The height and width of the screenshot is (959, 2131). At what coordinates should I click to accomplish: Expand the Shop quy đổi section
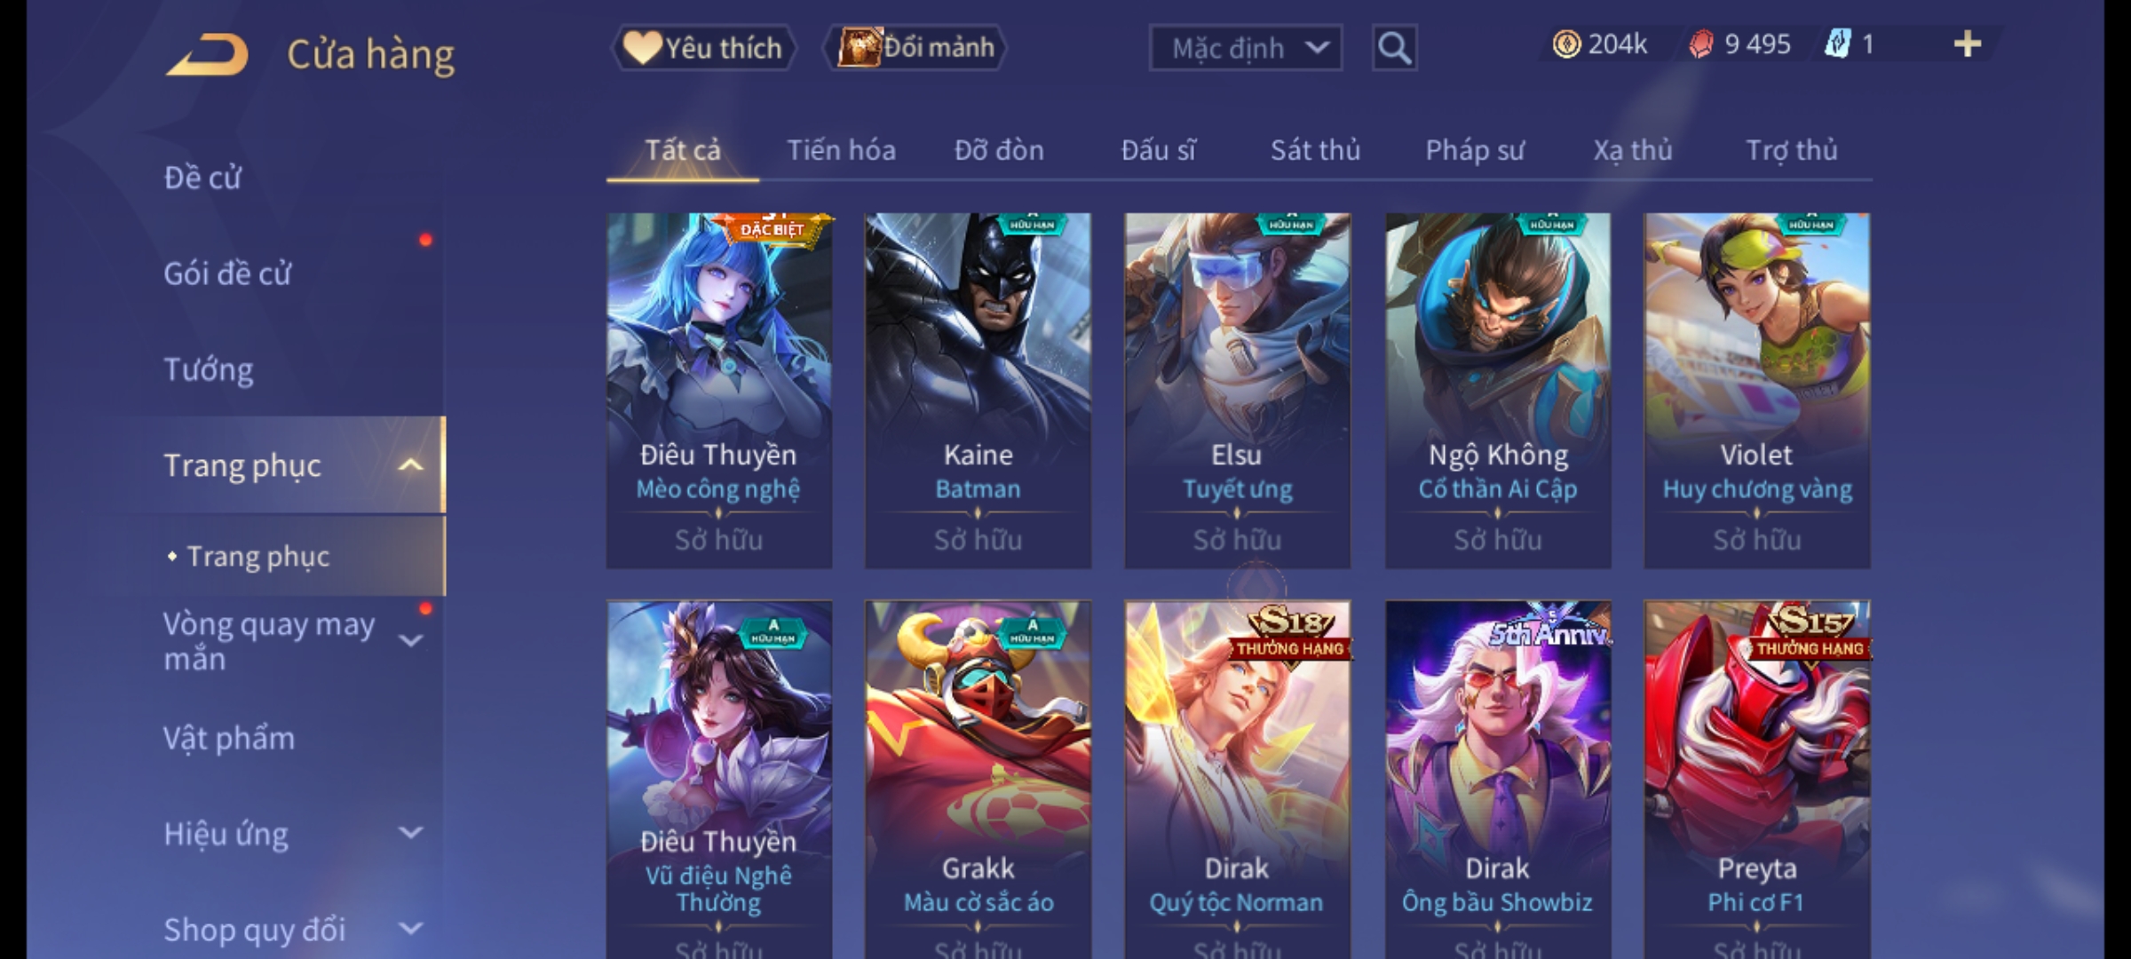tap(410, 929)
